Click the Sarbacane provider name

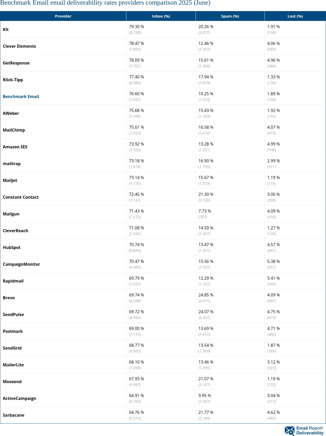[14, 415]
